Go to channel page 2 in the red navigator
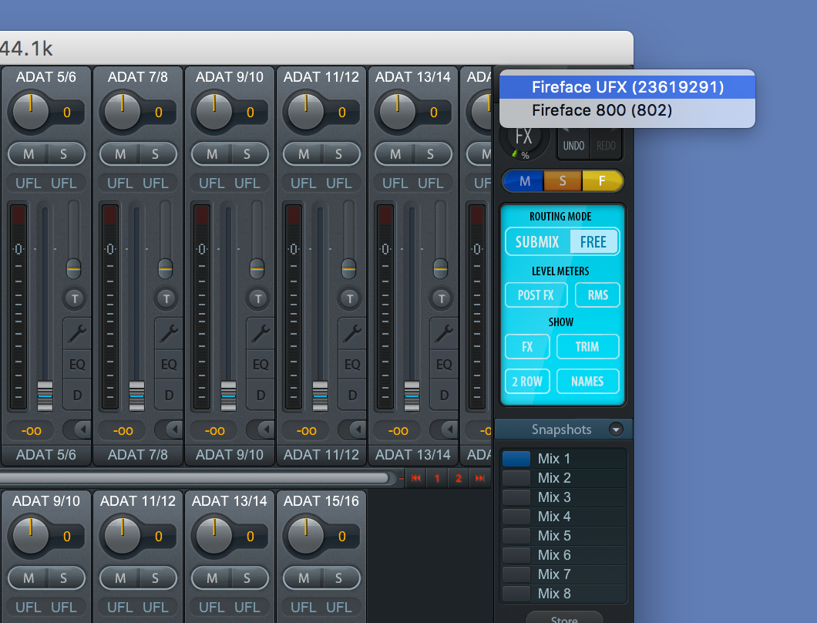Image resolution: width=817 pixels, height=623 pixels. tap(459, 478)
